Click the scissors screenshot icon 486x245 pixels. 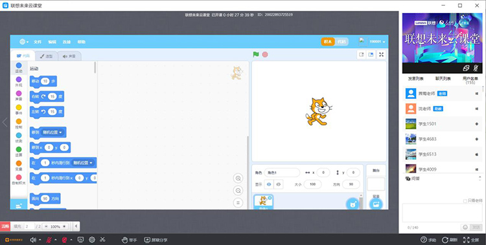(102, 240)
